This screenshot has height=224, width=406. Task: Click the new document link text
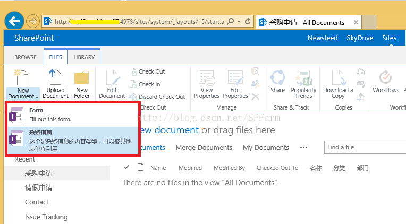pyautogui.click(x=170, y=130)
